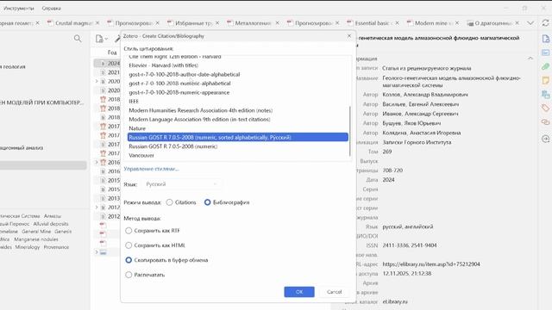Click the pages value 708-720

[392, 170]
